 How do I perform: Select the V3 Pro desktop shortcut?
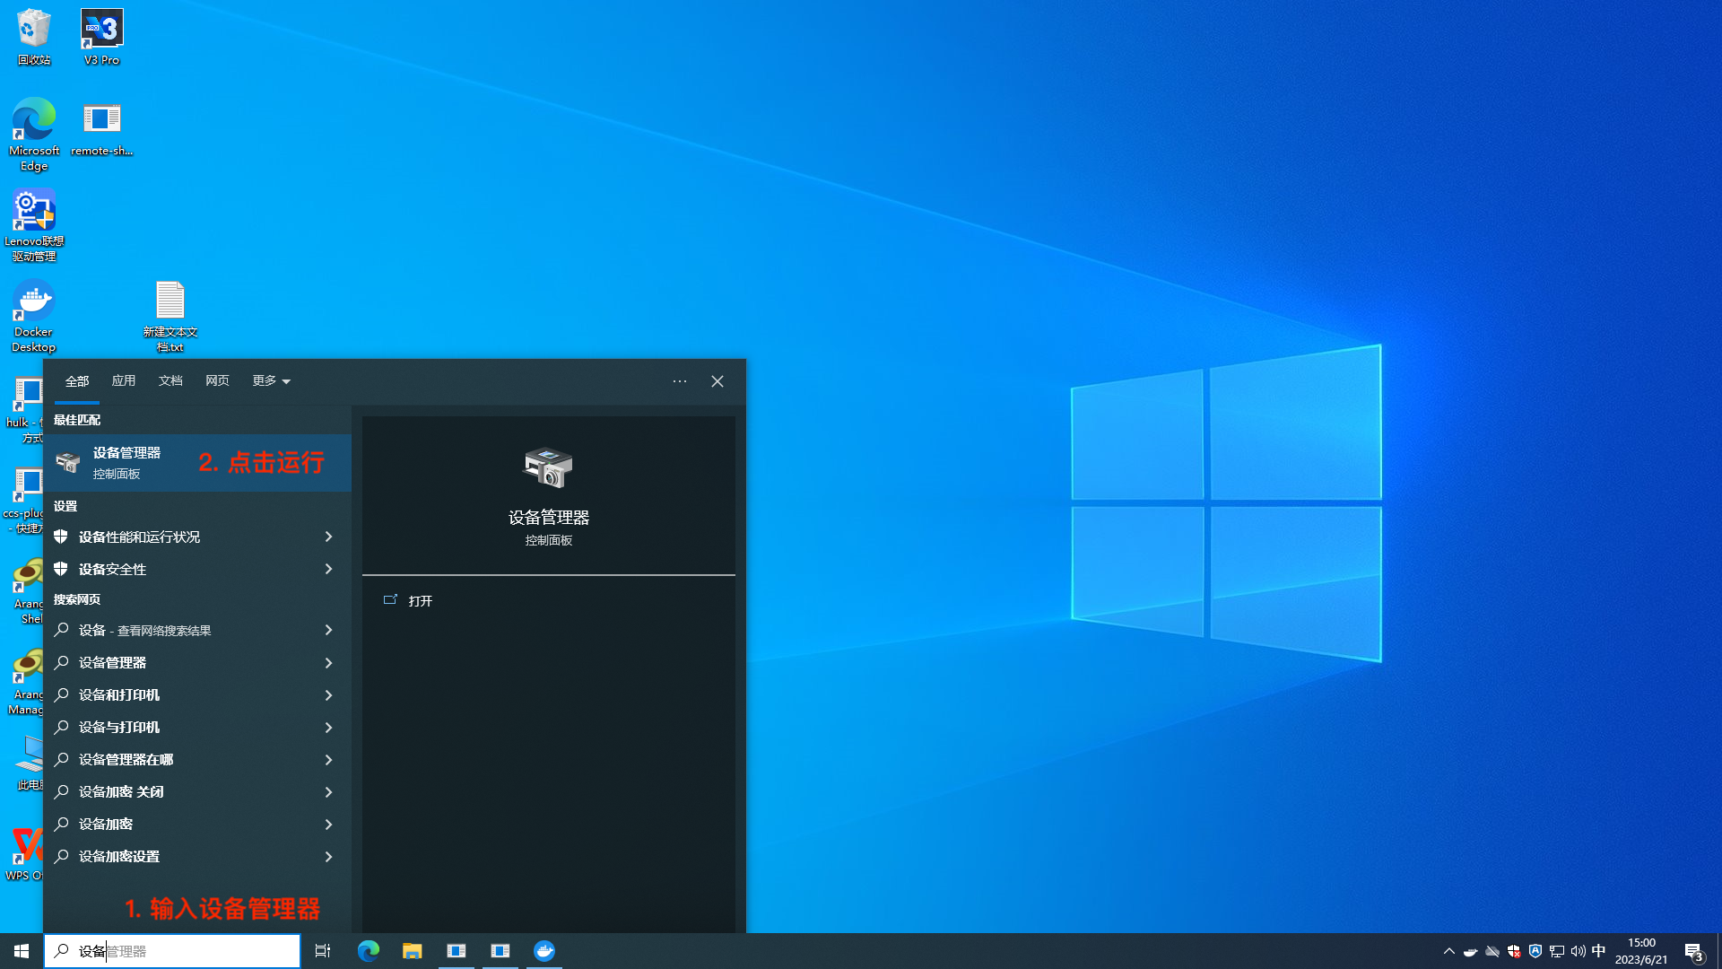(101, 37)
